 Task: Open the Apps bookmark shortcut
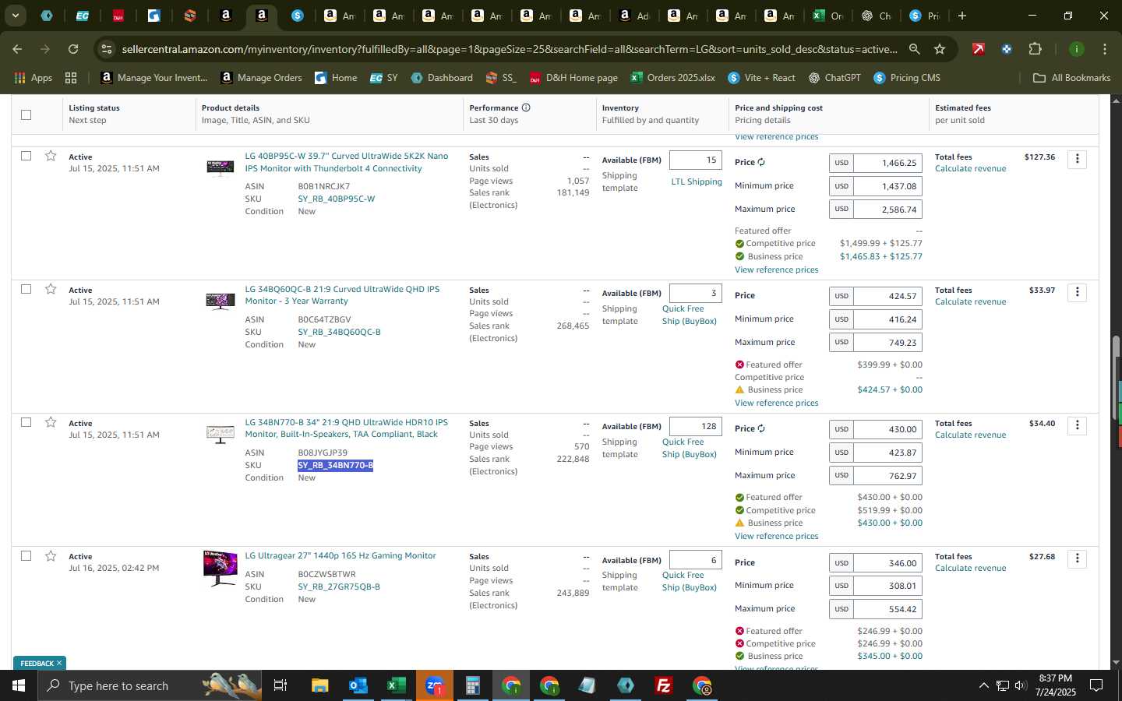coord(33,78)
